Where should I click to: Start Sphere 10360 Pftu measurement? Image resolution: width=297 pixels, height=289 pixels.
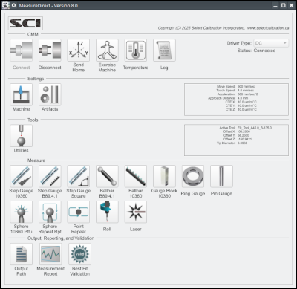click(22, 212)
